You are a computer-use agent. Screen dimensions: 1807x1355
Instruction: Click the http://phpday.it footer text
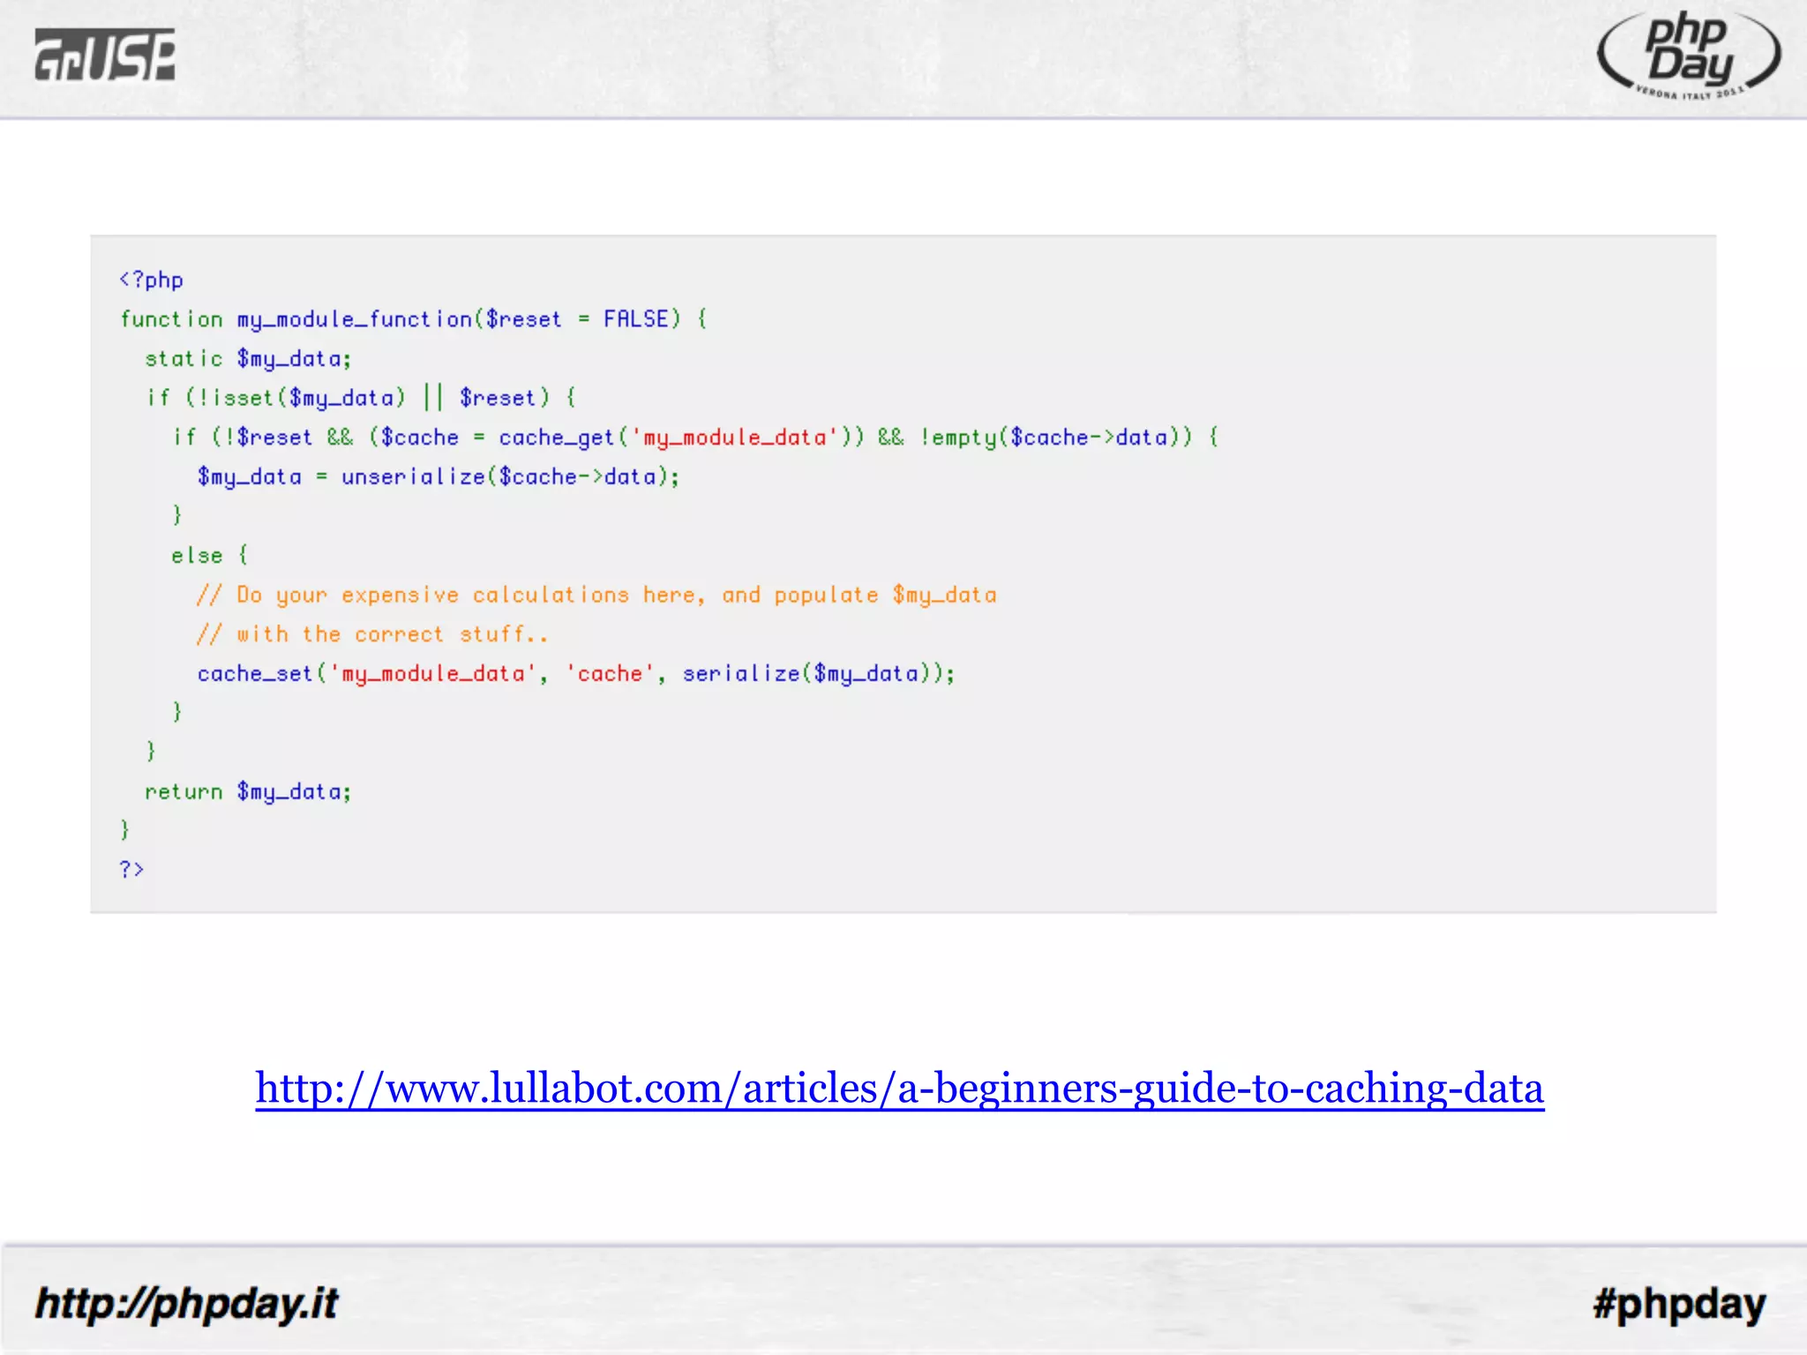[x=186, y=1304]
